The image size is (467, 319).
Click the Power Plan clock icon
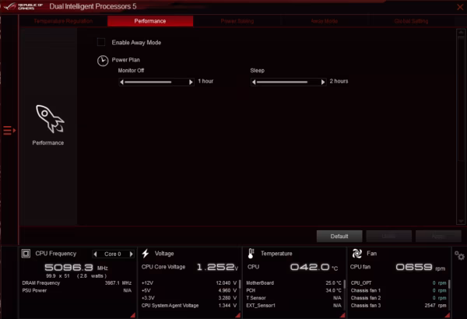[103, 61]
